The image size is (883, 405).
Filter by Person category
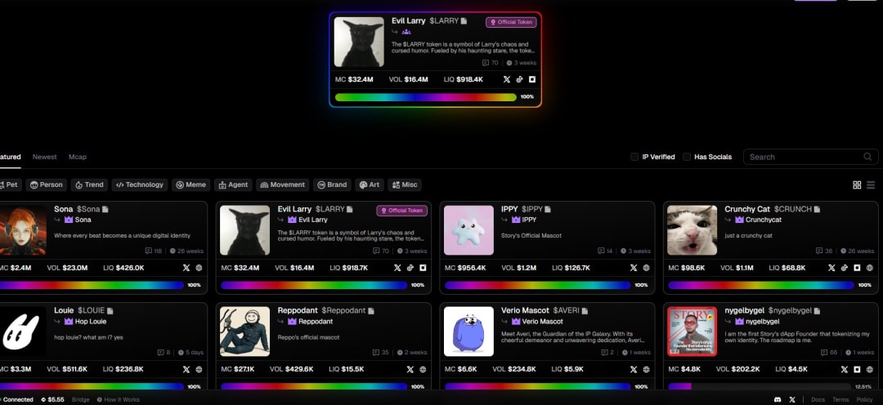point(46,185)
